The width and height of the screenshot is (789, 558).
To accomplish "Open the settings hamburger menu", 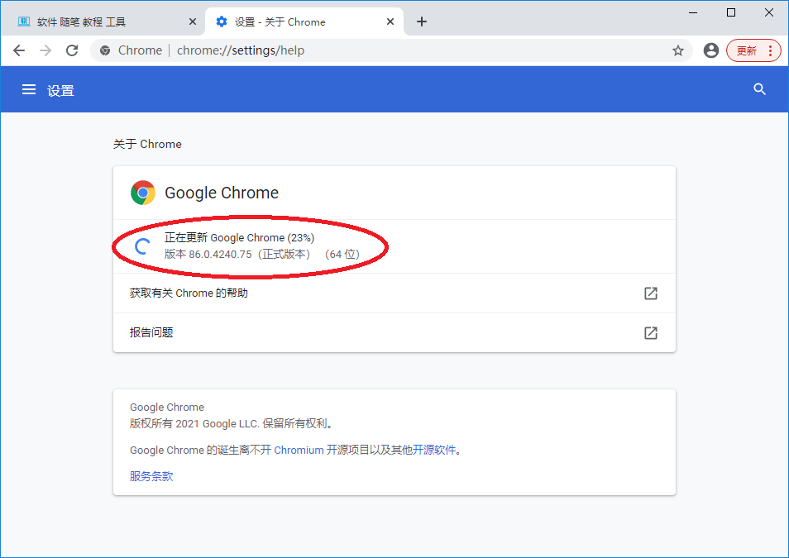I will coord(29,89).
